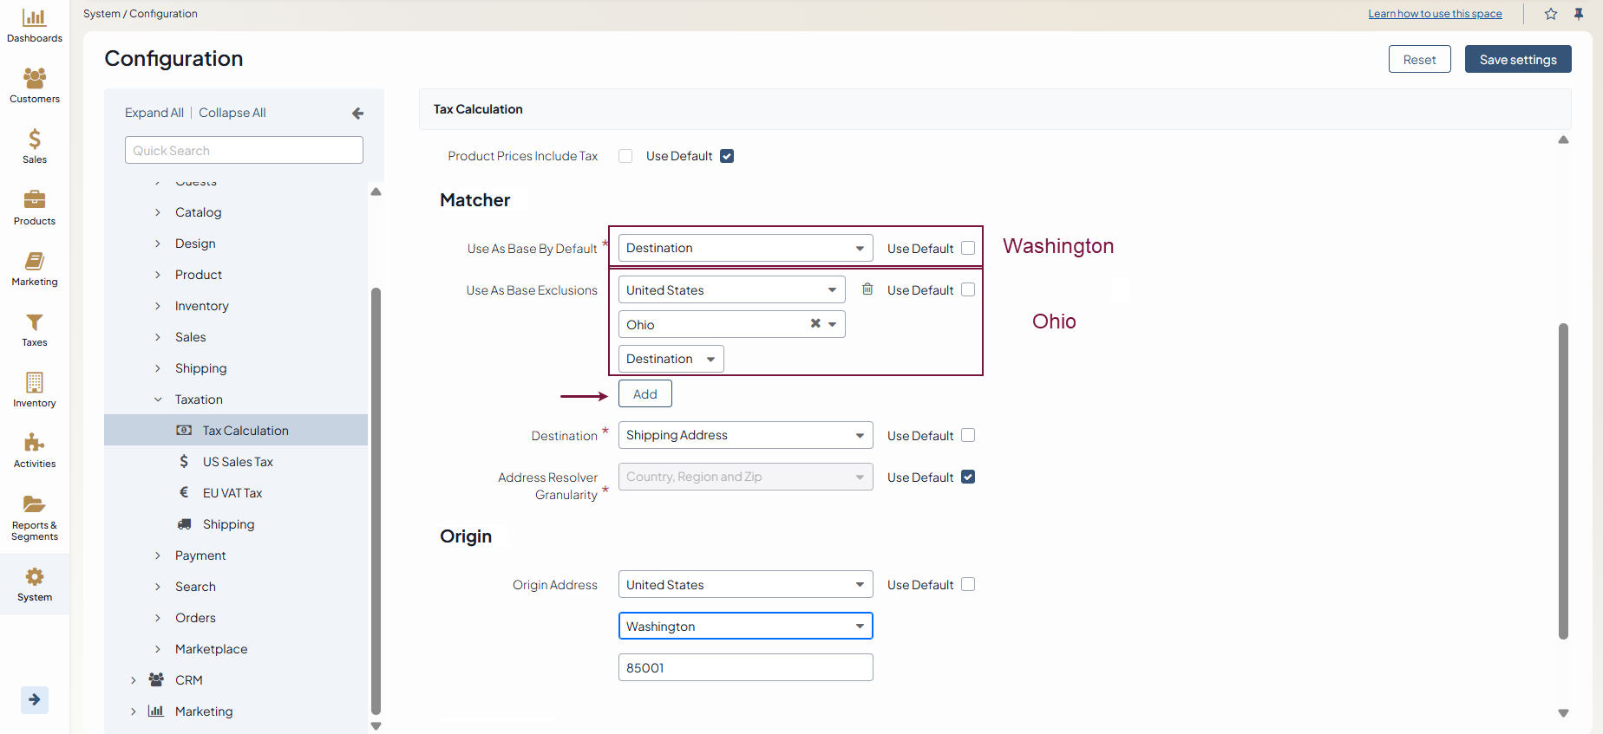Click the Activities puzzle icon
The image size is (1603, 734).
point(34,444)
